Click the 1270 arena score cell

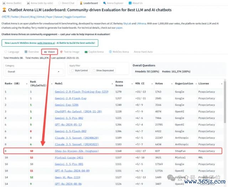(x=118, y=92)
